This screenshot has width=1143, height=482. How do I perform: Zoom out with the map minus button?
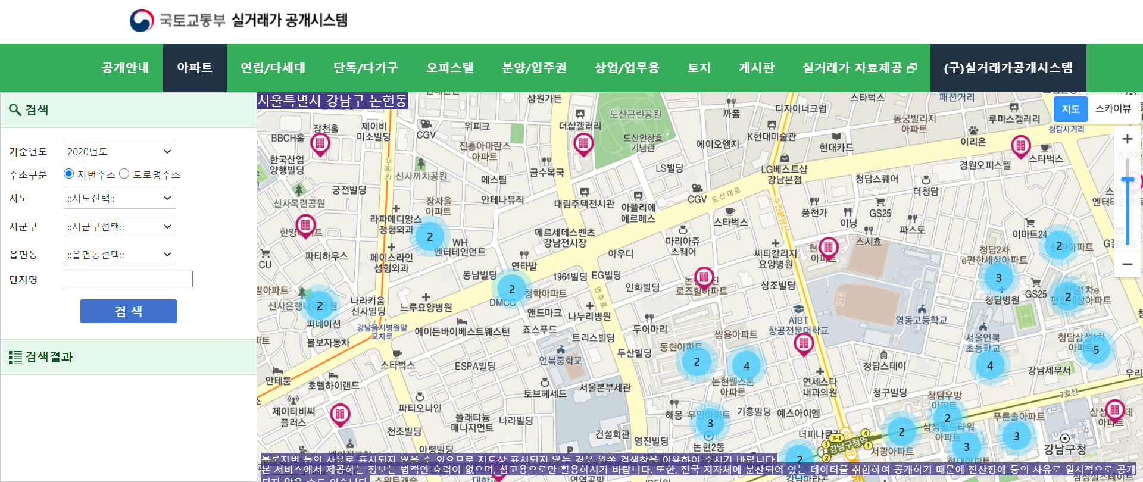(x=1127, y=264)
